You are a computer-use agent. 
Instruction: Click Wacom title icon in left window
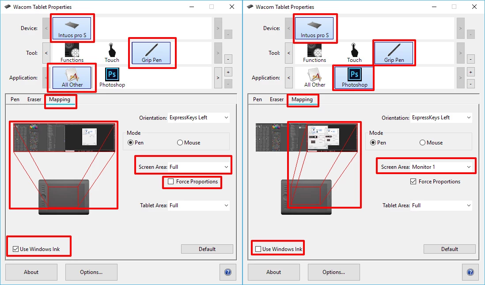point(8,7)
